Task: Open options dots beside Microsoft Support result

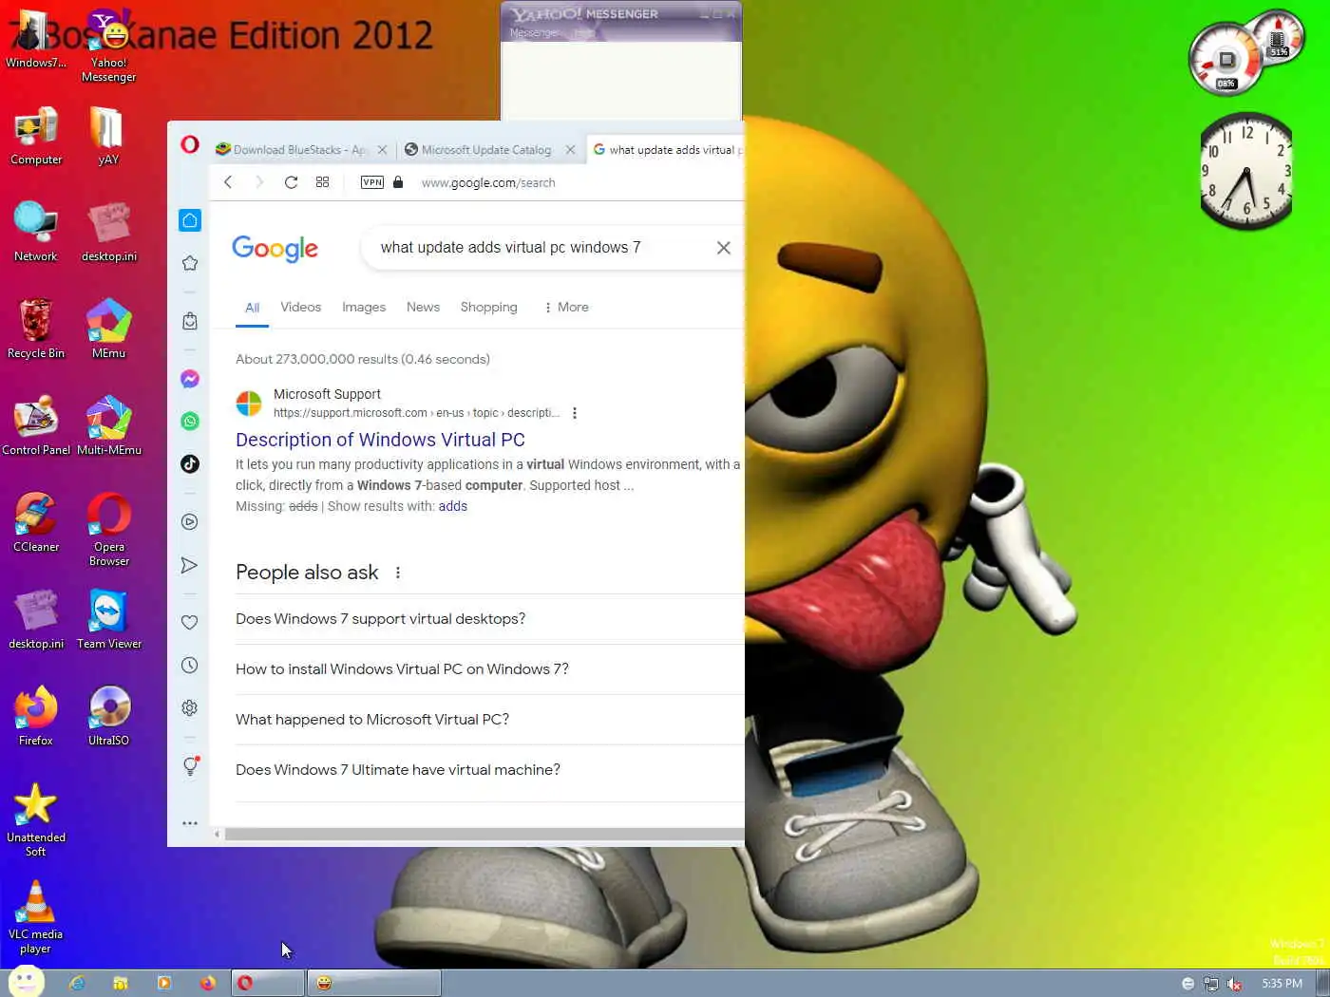Action: (575, 413)
